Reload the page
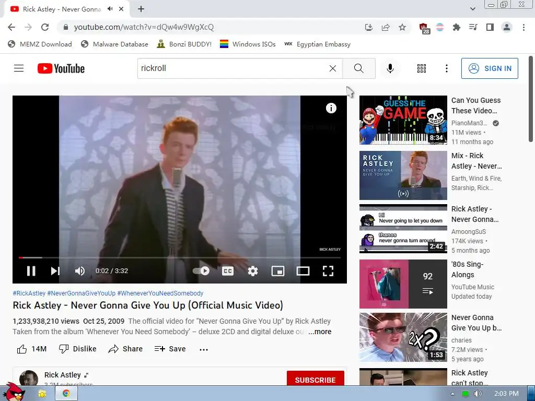The image size is (535, 401). point(45,27)
